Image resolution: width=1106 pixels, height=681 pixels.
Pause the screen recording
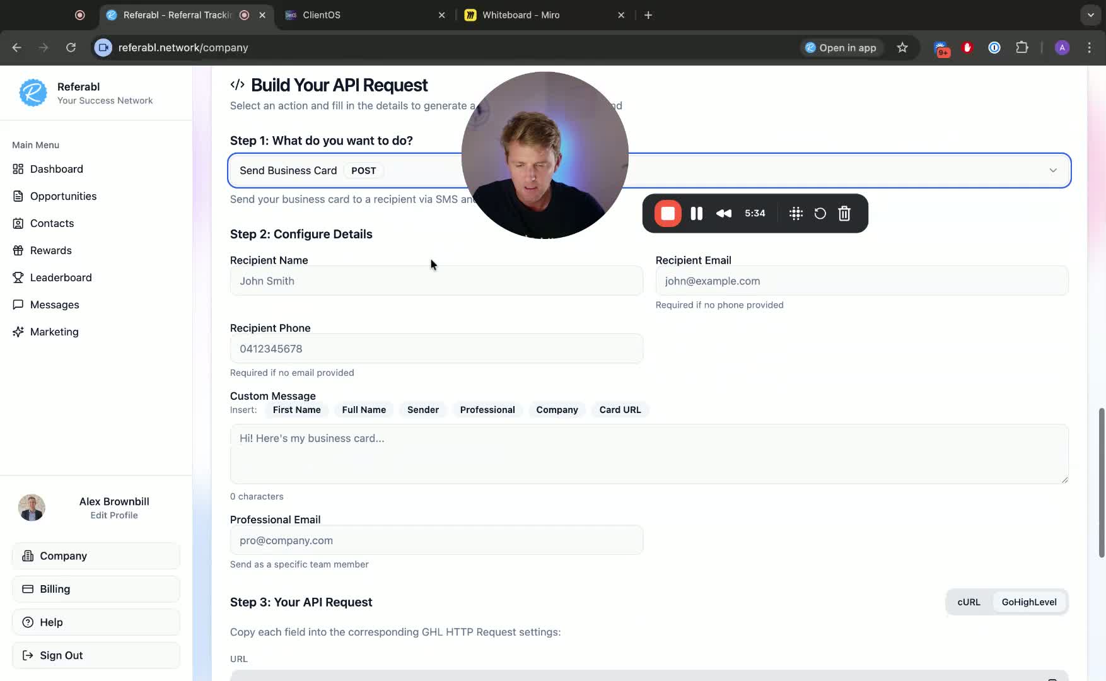697,213
